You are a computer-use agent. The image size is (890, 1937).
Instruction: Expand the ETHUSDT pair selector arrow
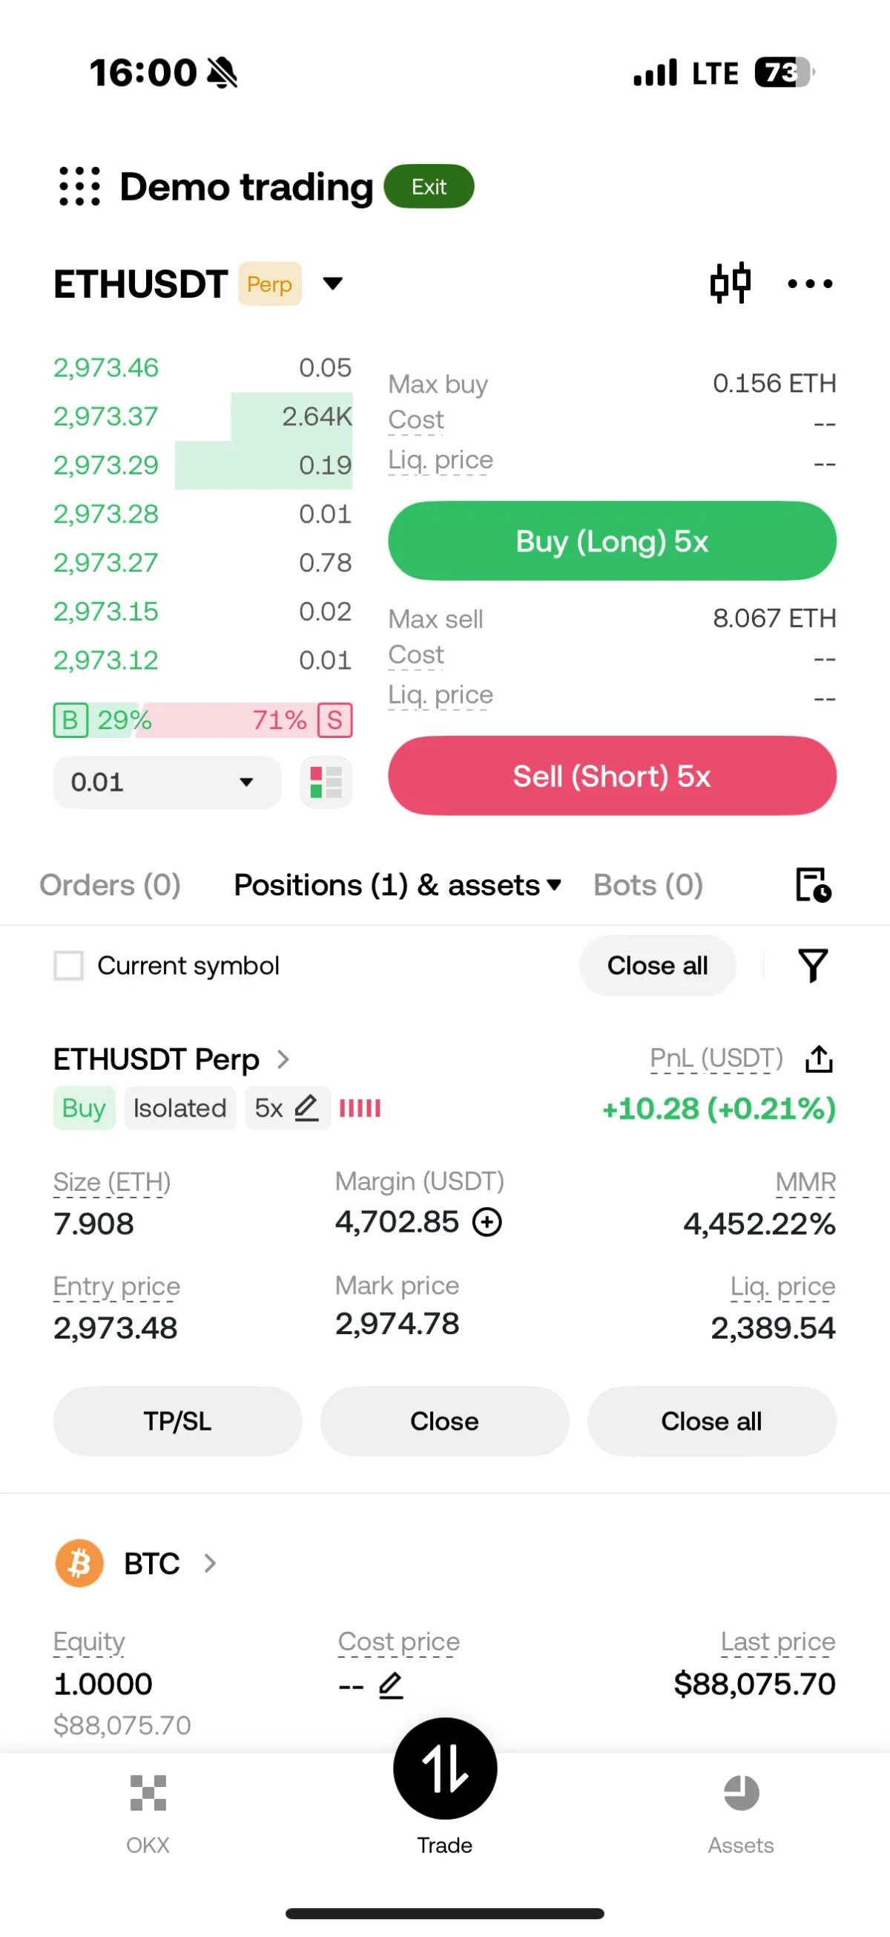(x=333, y=284)
